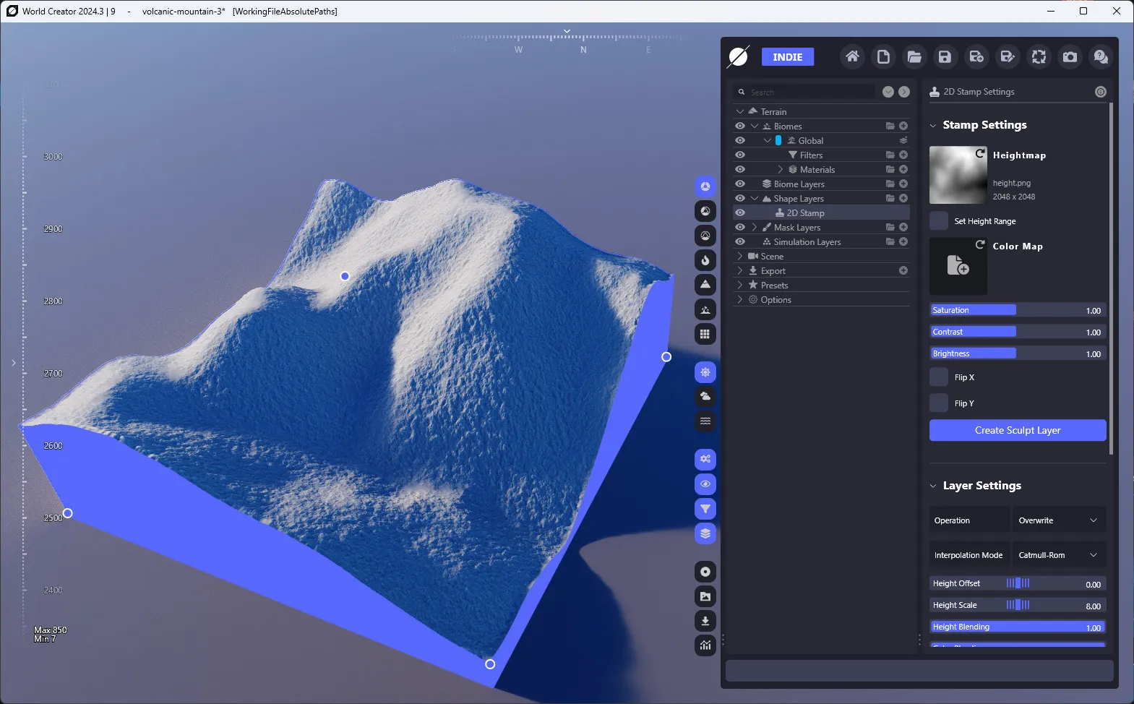Click the grid squares icon in viewport toolbar

click(x=705, y=334)
